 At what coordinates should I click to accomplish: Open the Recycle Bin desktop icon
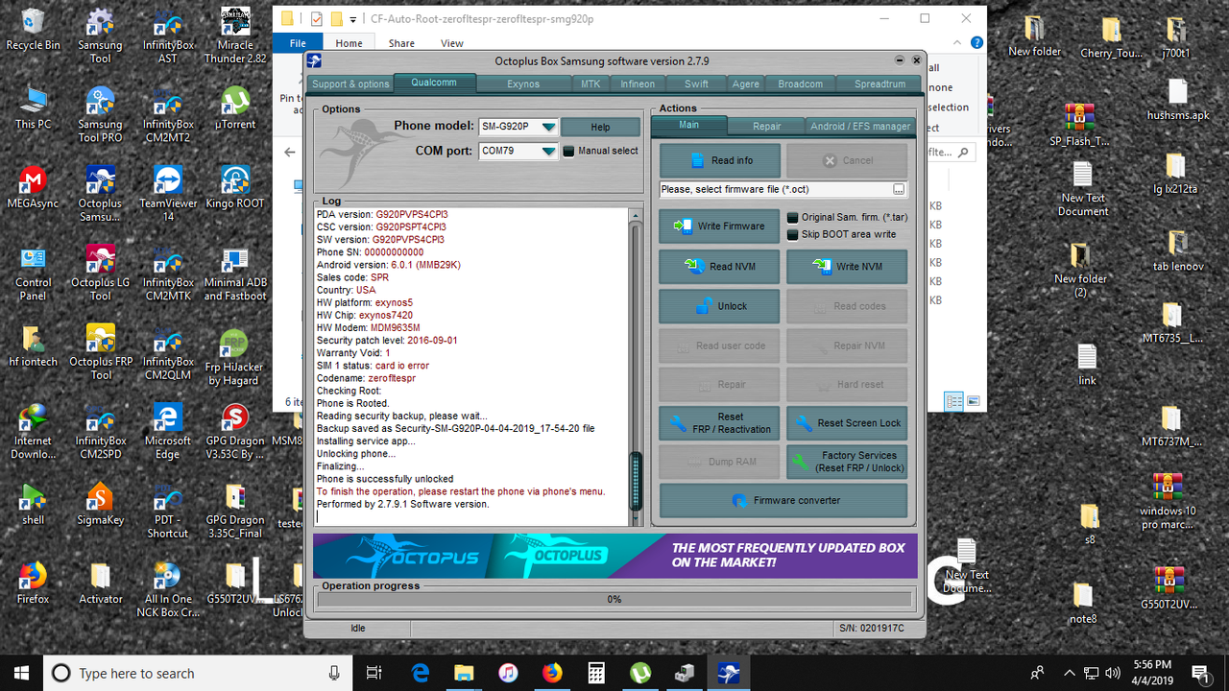[33, 29]
